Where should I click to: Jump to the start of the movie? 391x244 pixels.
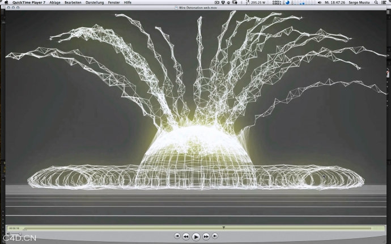[177, 236]
